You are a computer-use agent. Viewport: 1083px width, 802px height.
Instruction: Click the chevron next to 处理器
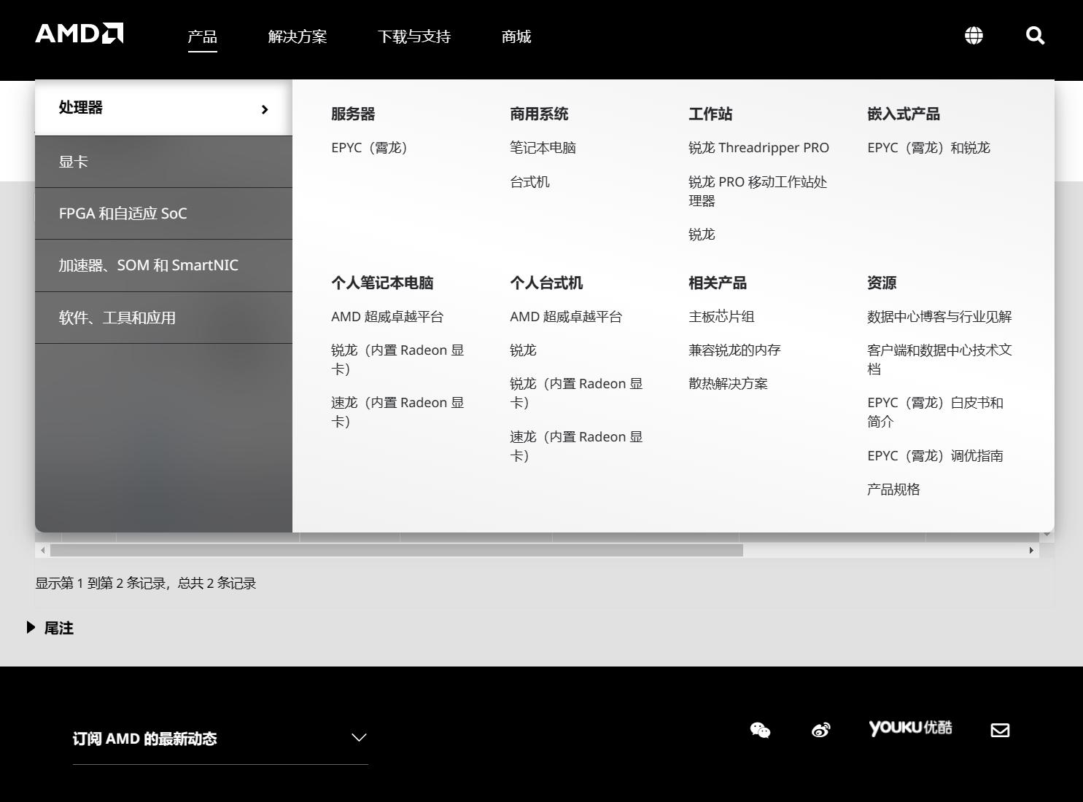pyautogui.click(x=265, y=109)
